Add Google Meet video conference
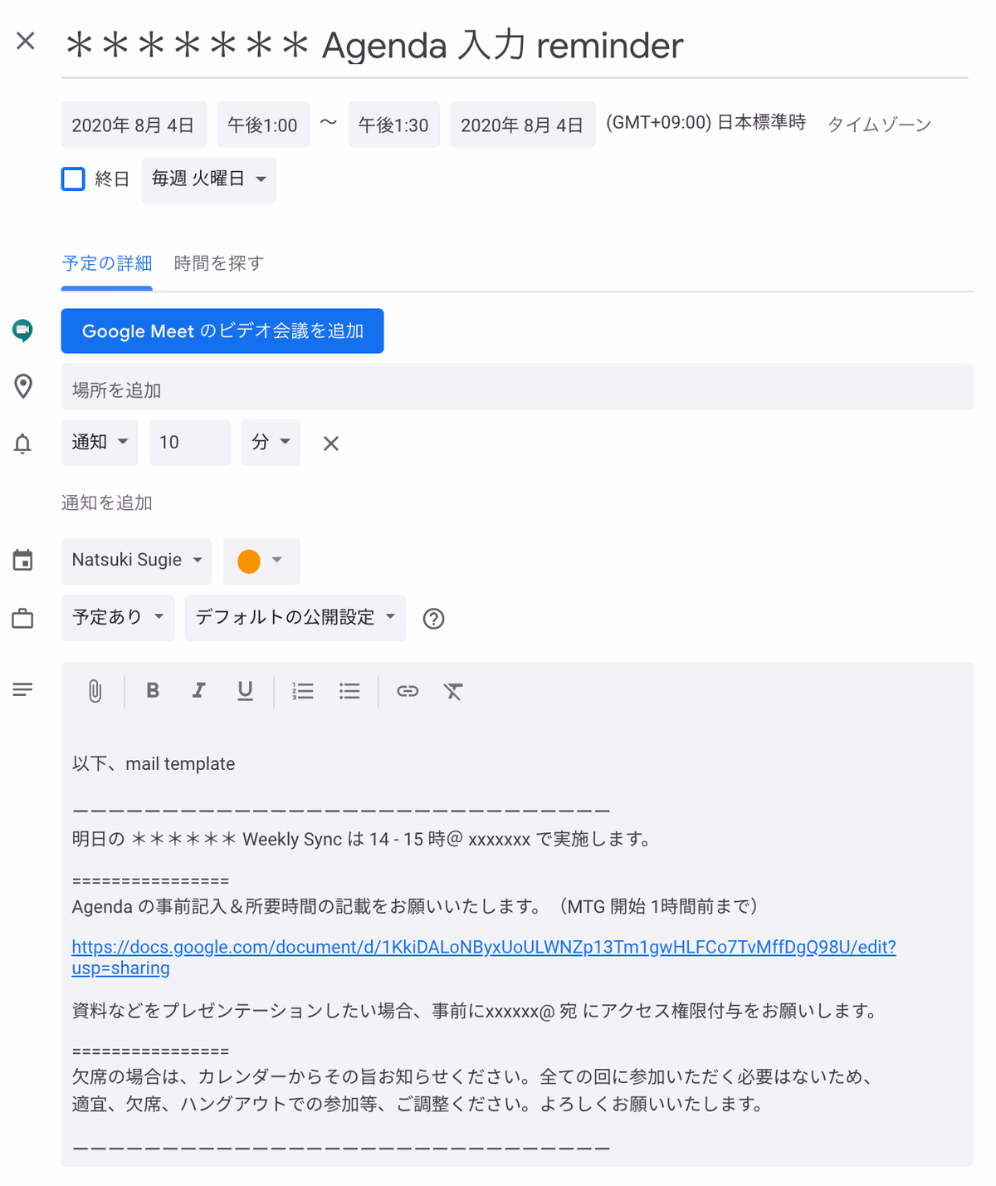The height and width of the screenshot is (1186, 996). coord(222,331)
